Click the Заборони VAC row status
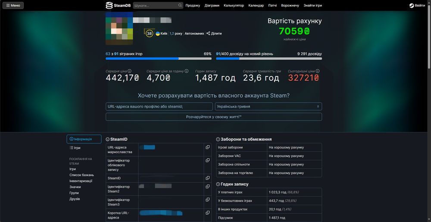 click(286, 156)
